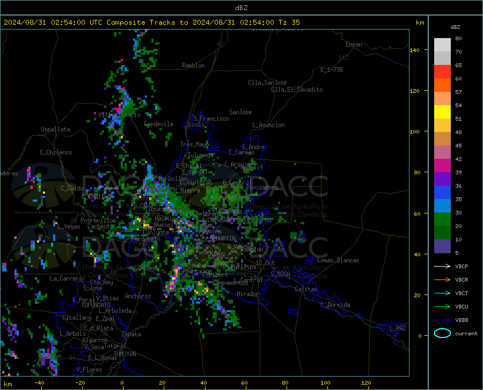Select the gold 48–51 dBZ swatch
This screenshot has height=390, width=483.
pos(442,126)
